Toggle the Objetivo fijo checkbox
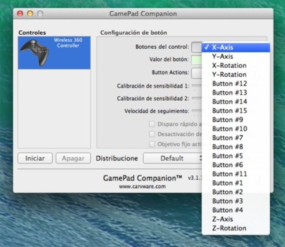285x247 pixels. [x=152, y=144]
